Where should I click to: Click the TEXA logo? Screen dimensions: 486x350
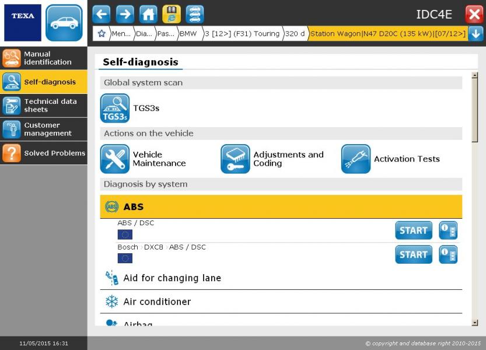click(x=23, y=23)
